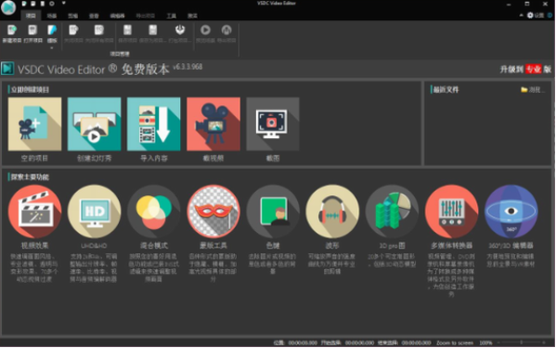Click the 100% zoom value in status bar
556x348 pixels.
(x=485, y=342)
